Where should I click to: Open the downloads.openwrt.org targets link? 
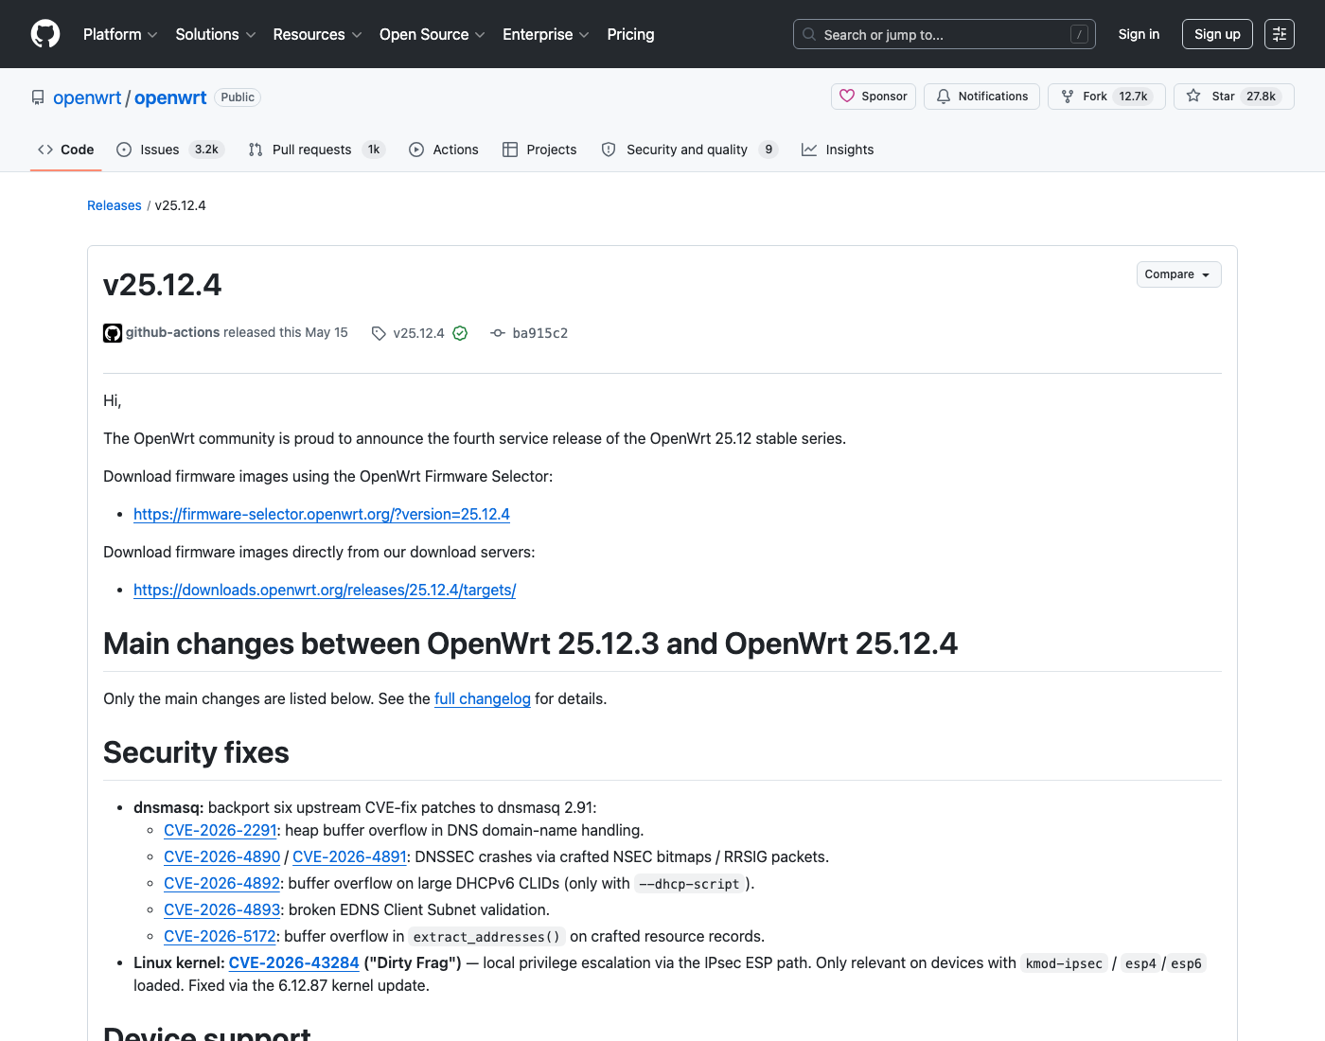click(x=325, y=590)
